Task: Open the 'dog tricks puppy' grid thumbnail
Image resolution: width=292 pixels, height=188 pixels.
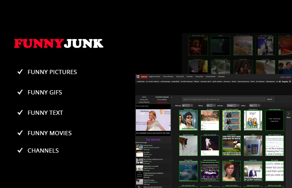Action: (188, 146)
